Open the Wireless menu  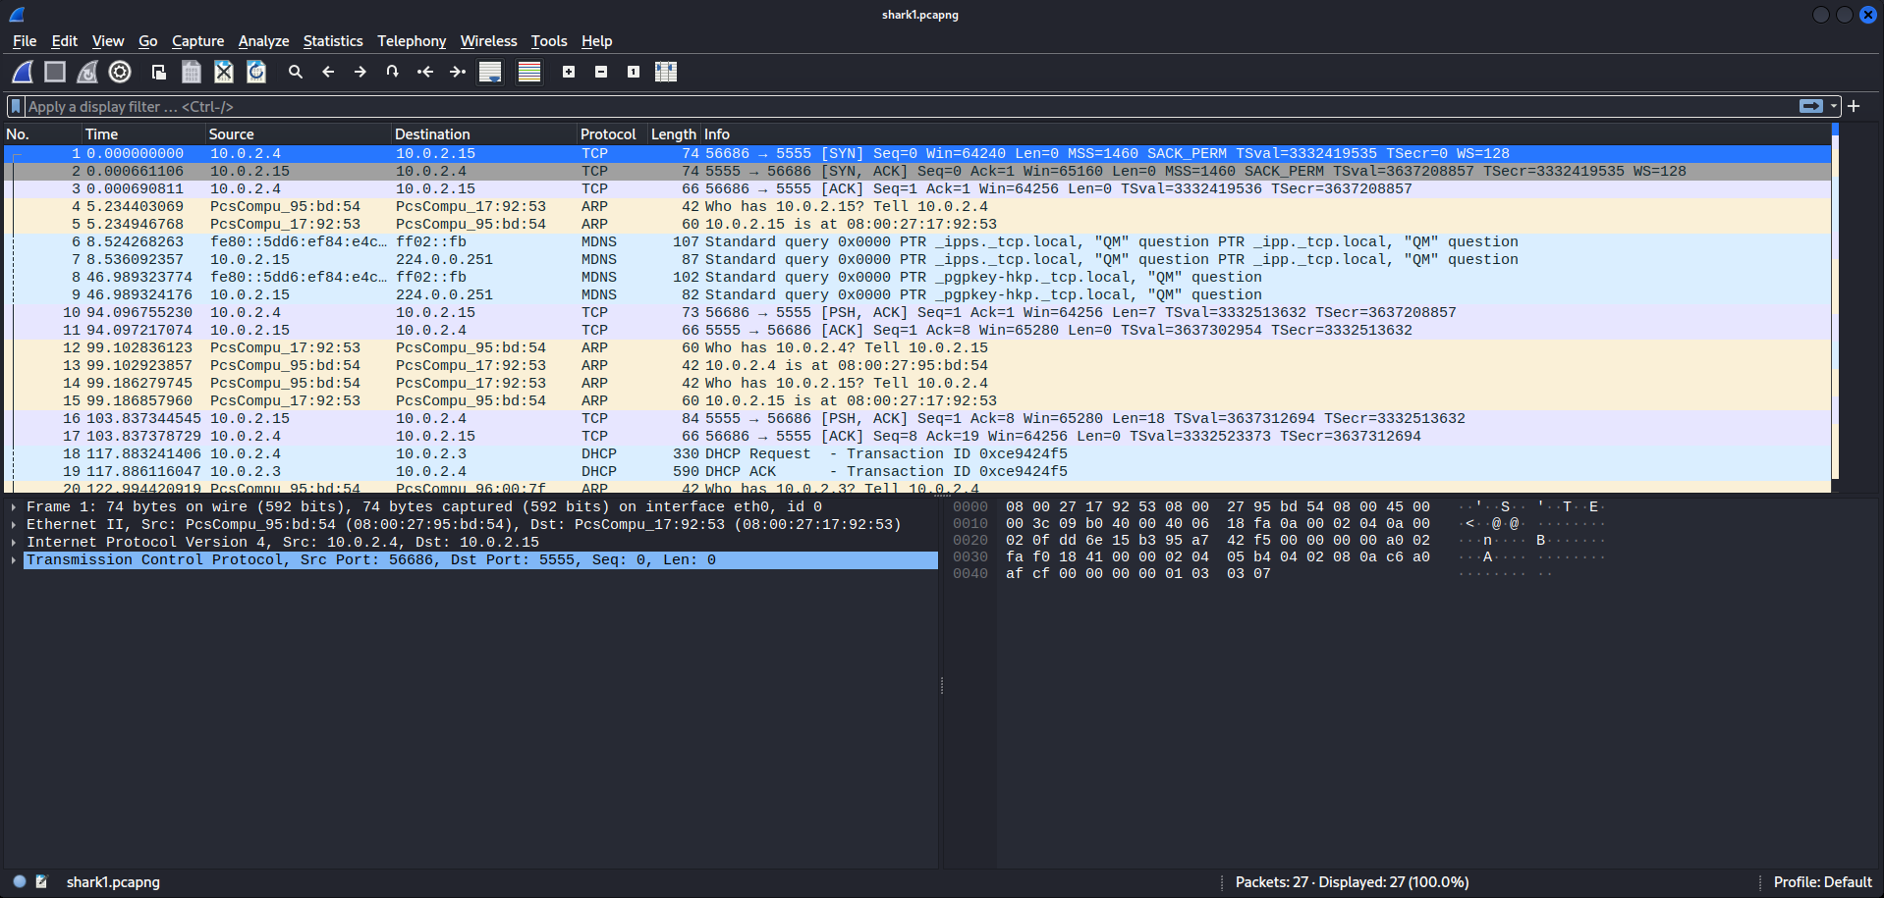coord(488,41)
